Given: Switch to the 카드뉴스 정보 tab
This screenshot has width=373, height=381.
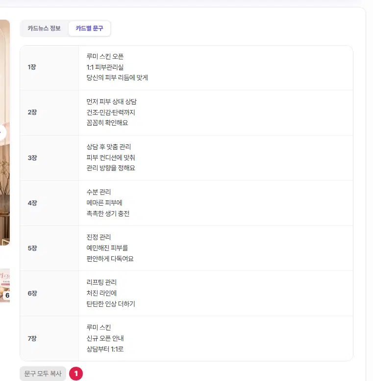Looking at the screenshot, I should (x=44, y=28).
